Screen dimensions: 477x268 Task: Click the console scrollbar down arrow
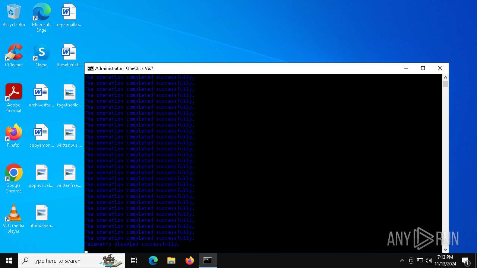click(x=445, y=249)
